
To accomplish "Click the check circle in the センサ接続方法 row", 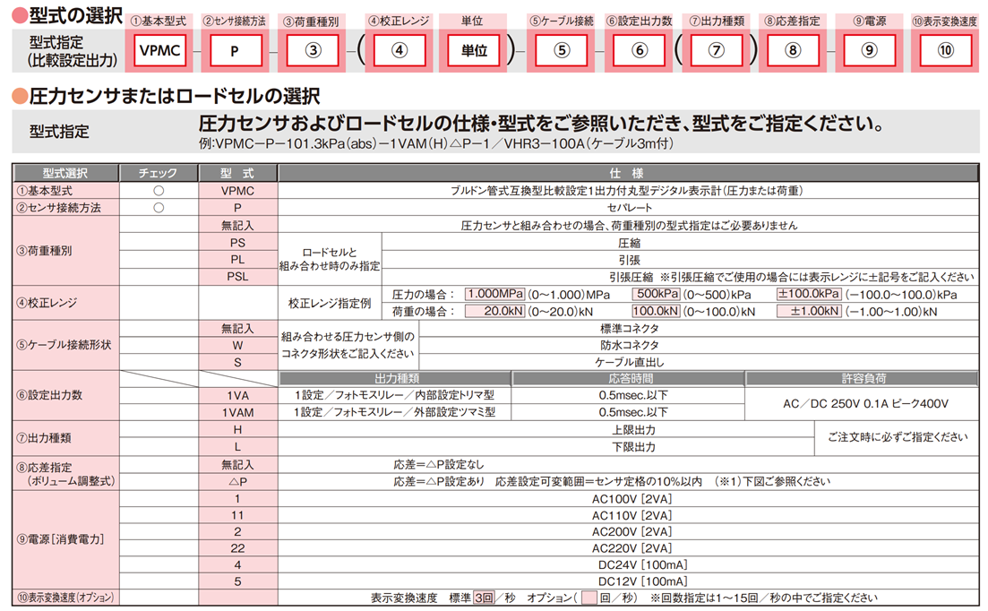I will (159, 207).
